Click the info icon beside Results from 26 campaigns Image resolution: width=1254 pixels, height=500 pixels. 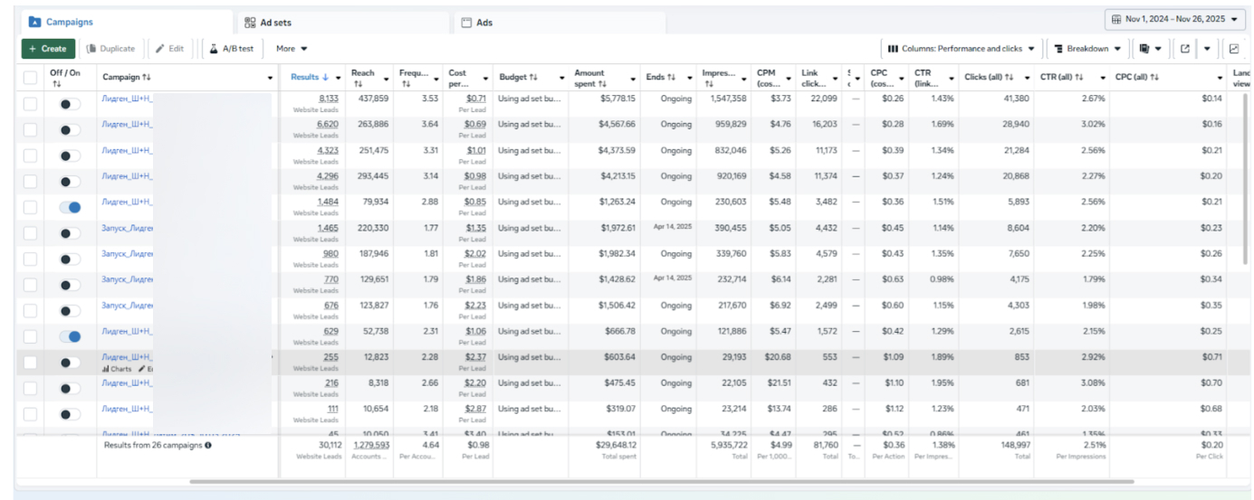click(208, 445)
